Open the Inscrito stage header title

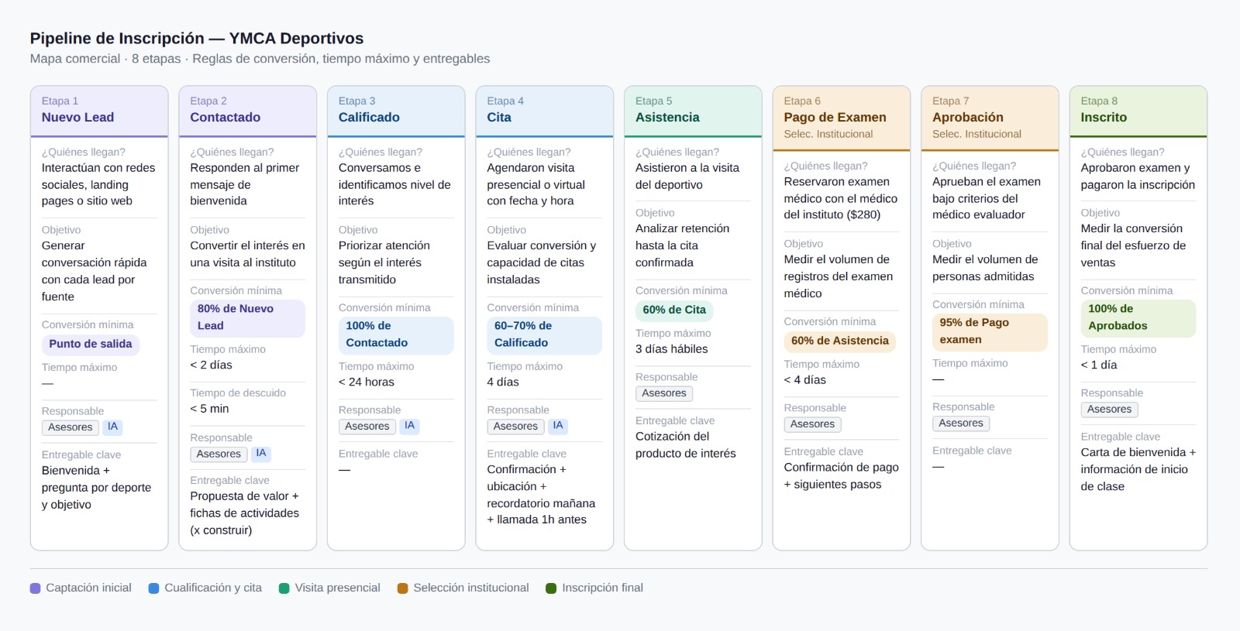[x=1104, y=118]
